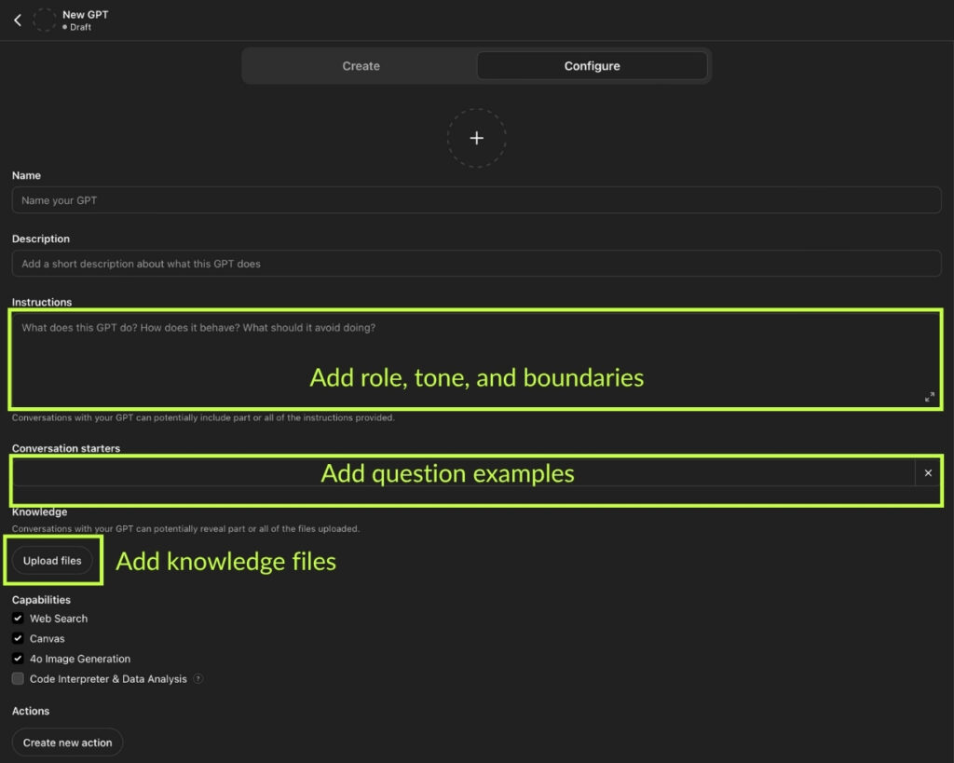Open Code Interpreter help question mark icon

coord(198,679)
